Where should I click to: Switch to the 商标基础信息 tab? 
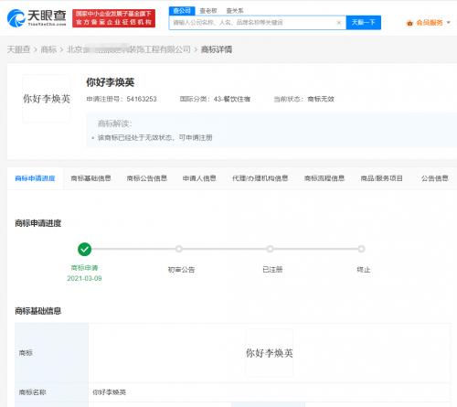[x=90, y=178]
